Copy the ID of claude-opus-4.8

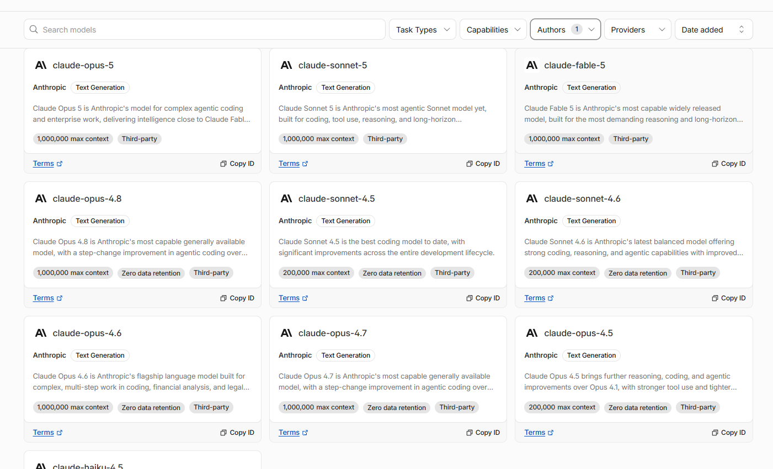click(x=237, y=298)
